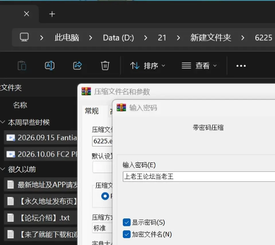275x245 pixels.
Task: Click the share icon in Explorer toolbar
Action: 77,66
